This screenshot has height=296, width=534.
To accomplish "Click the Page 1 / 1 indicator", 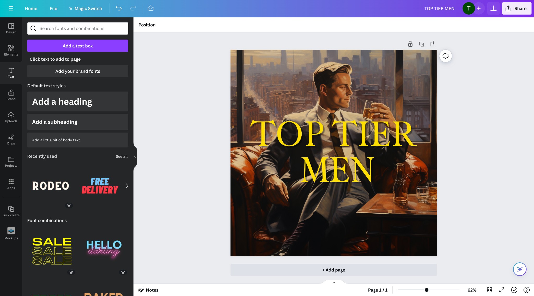I will 378,290.
